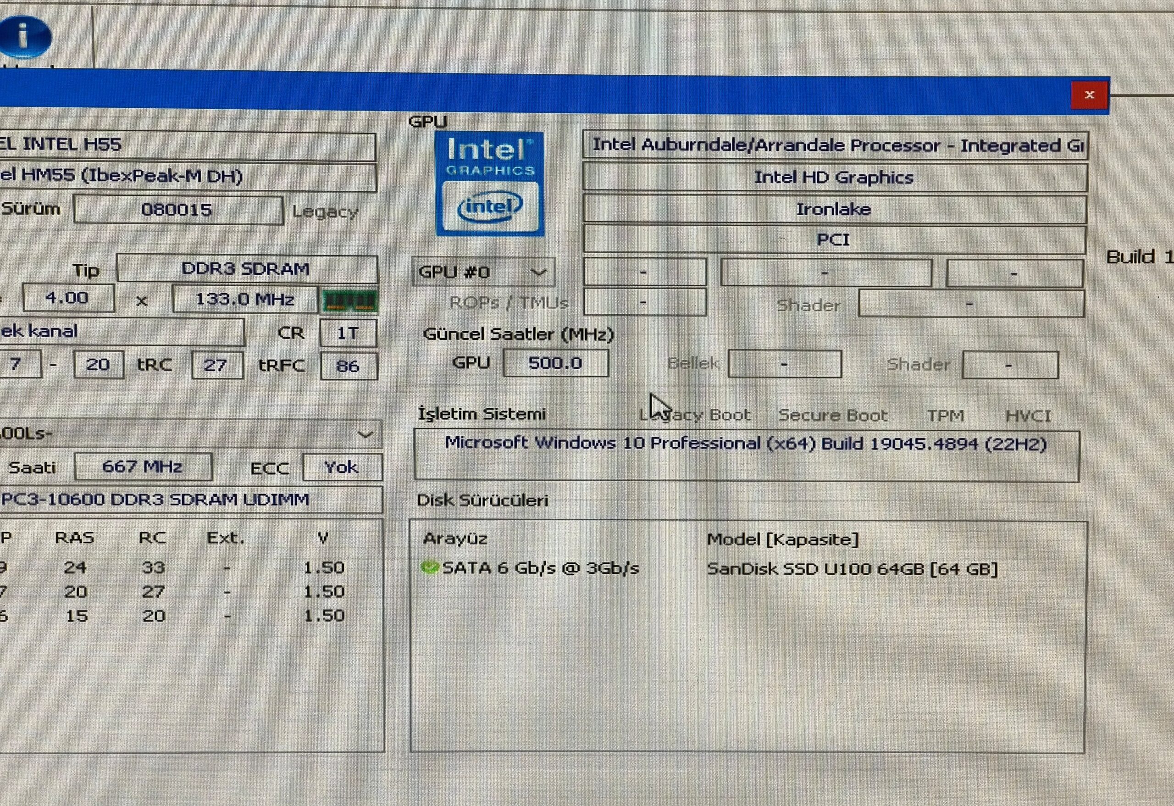Select the Intel Auburndale/Arrandale Processor field
This screenshot has width=1174, height=806.
click(835, 145)
